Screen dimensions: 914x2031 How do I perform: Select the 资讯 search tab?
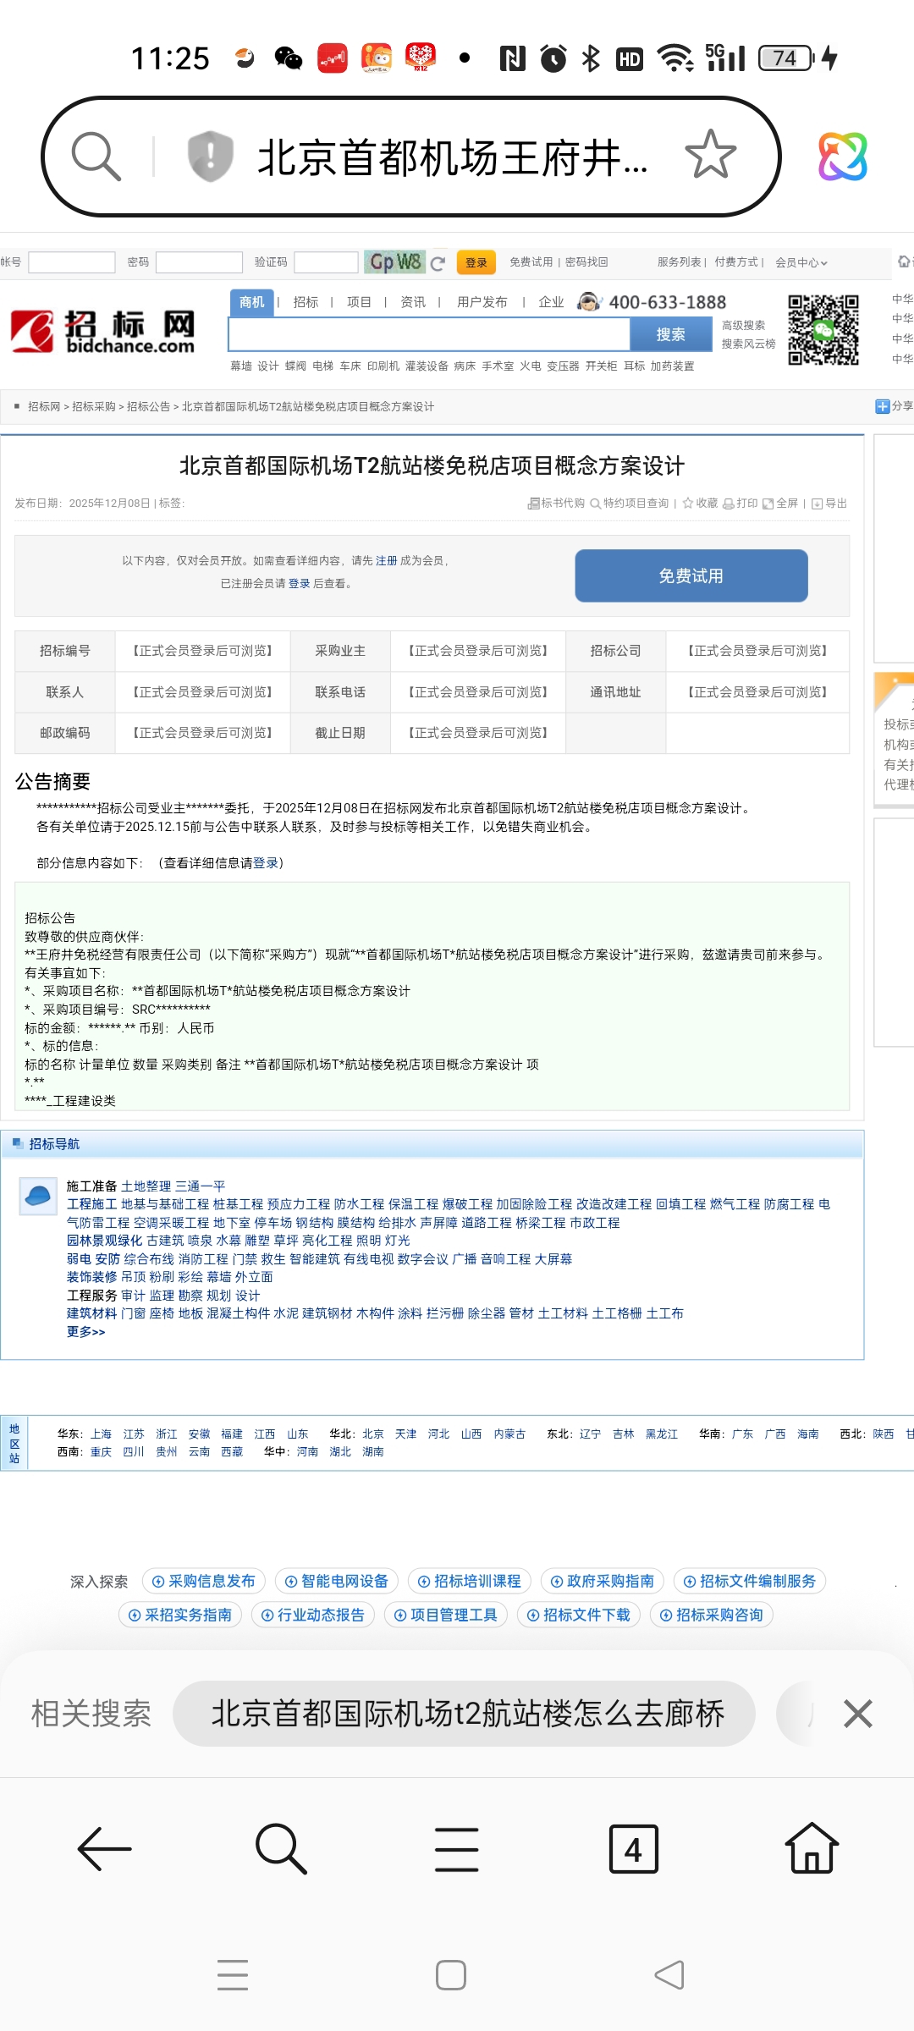[413, 302]
